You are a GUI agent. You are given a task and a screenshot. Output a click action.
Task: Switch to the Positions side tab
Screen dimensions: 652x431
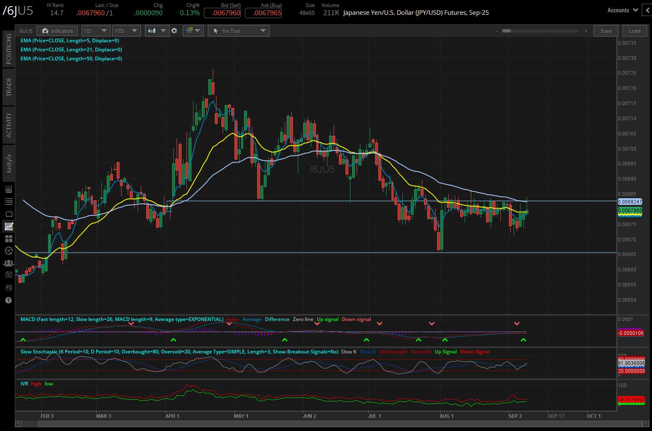coord(9,48)
